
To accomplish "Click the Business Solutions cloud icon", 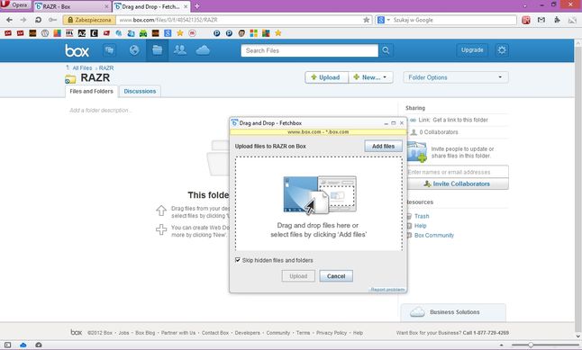I will [x=417, y=312].
